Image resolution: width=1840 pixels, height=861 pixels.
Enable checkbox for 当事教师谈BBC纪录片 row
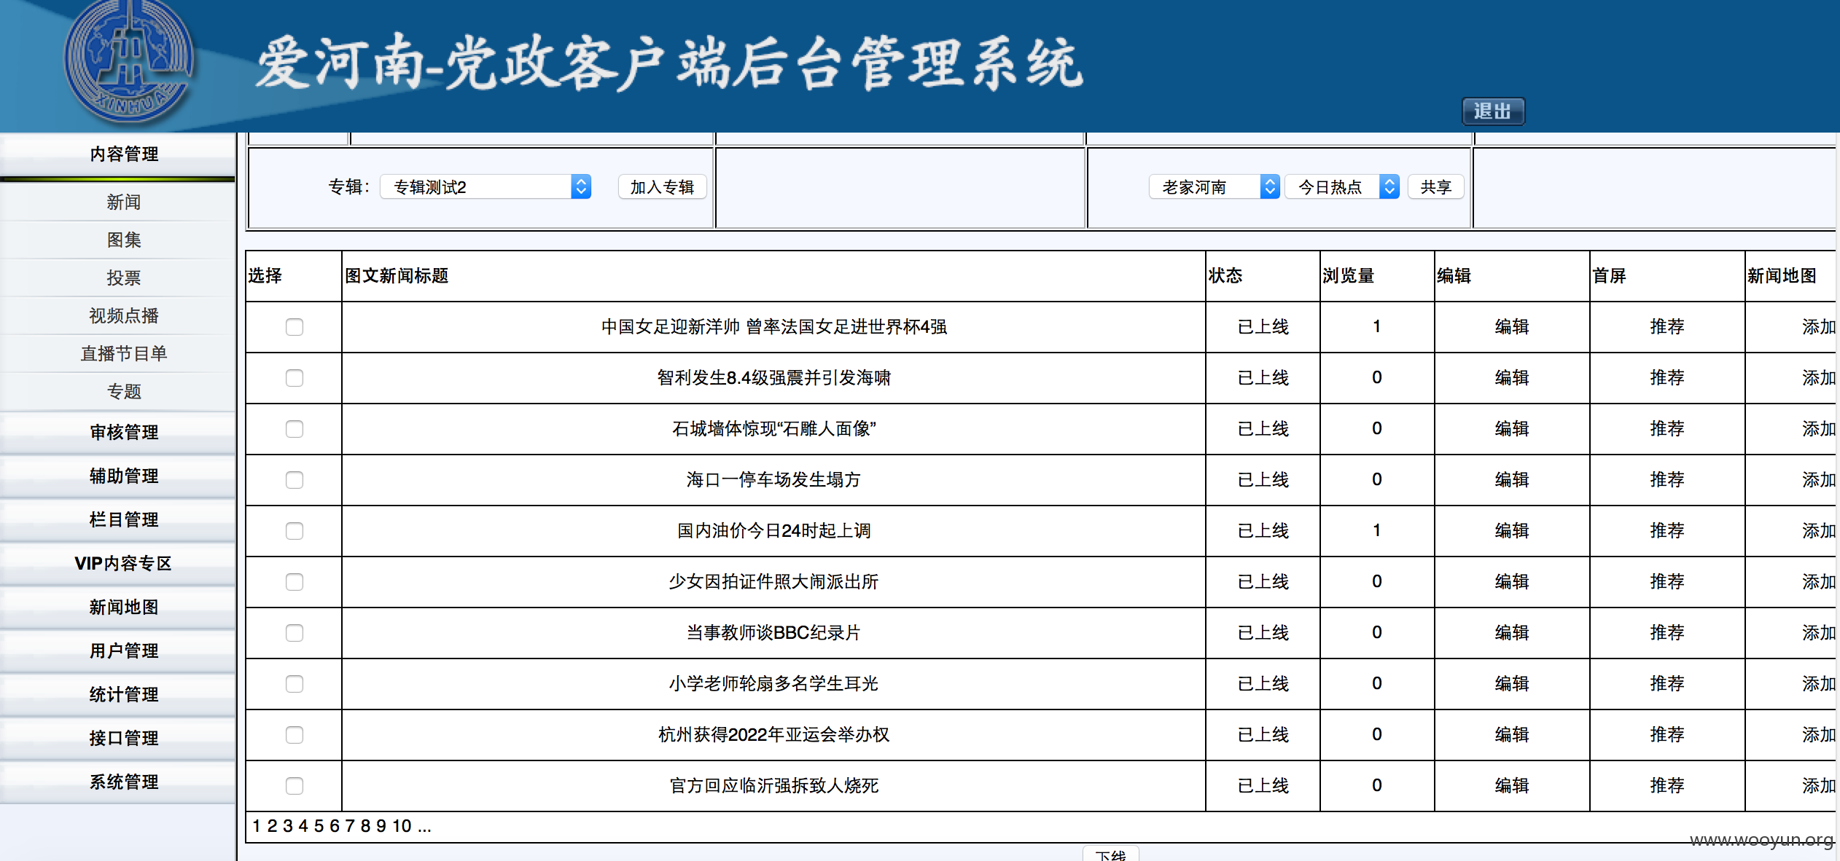pos(295,633)
